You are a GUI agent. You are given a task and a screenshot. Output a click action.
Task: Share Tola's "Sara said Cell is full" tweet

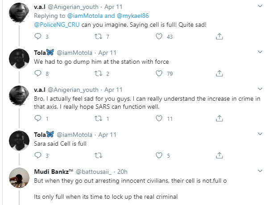(x=219, y=156)
